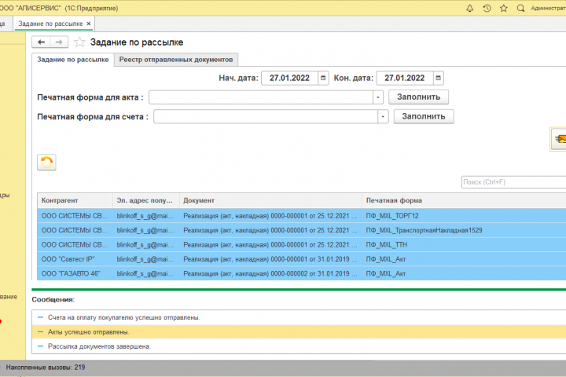This screenshot has height=377, width=566.
Task: Sort by Документ column header
Action: [270, 200]
